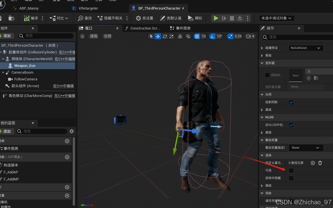The image size is (333, 208).
Task: Add new variable (变量) plus icon
Action: pyautogui.click(x=67, y=196)
